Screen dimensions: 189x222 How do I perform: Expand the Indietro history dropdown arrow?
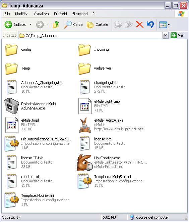[x=30, y=25]
